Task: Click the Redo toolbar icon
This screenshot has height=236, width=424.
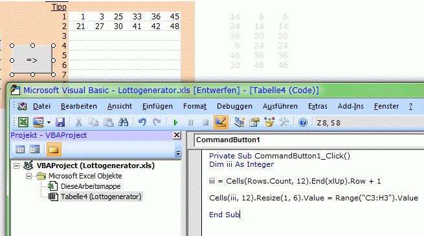Action: pos(157,123)
